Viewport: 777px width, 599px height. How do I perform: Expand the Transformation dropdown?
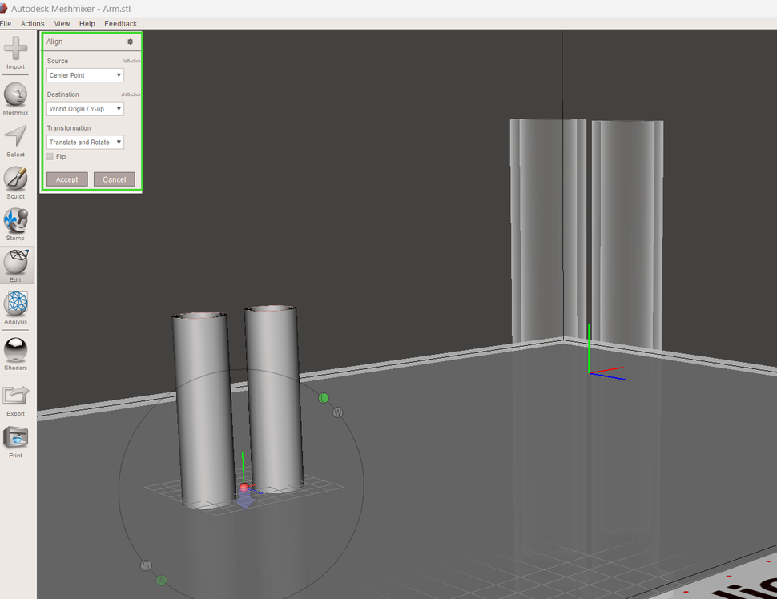pos(85,142)
